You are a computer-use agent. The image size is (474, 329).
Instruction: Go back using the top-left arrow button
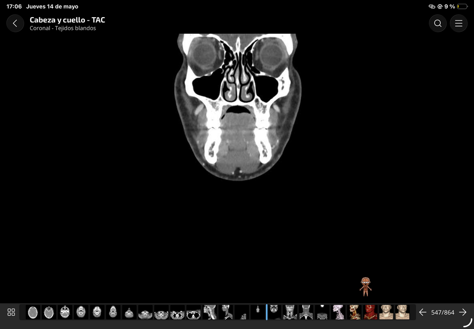15,23
